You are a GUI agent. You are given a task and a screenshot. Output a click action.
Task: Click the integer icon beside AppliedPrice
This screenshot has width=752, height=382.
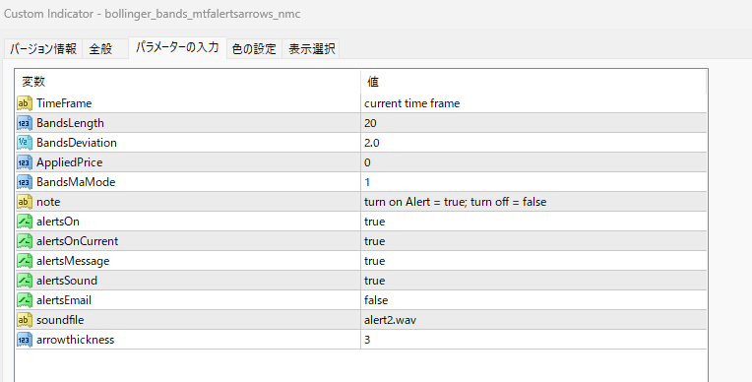pyautogui.click(x=25, y=162)
